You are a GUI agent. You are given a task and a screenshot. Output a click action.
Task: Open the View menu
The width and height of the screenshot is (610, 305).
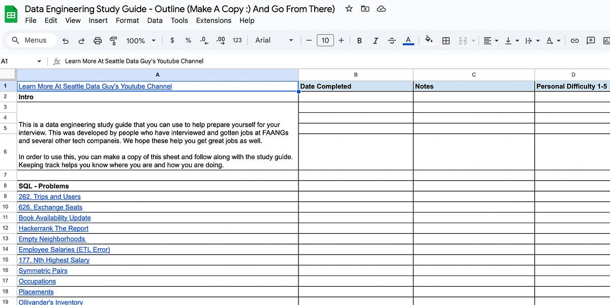[73, 20]
